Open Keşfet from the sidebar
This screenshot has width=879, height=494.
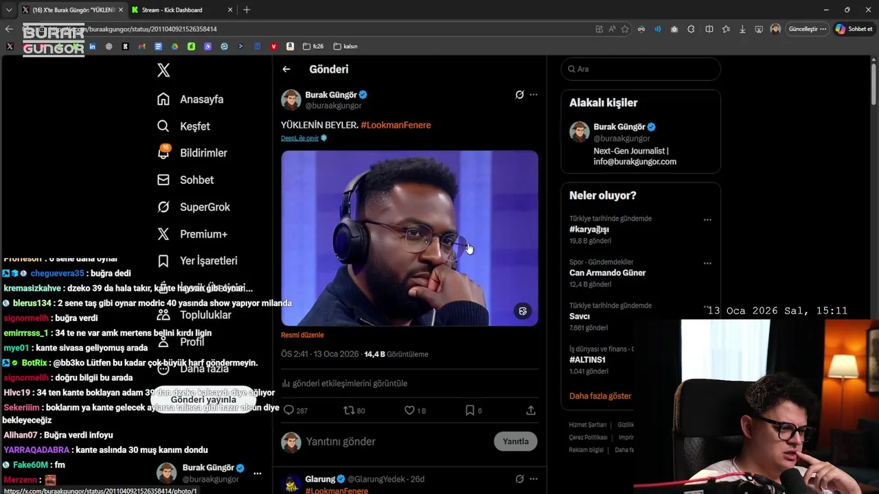point(183,126)
